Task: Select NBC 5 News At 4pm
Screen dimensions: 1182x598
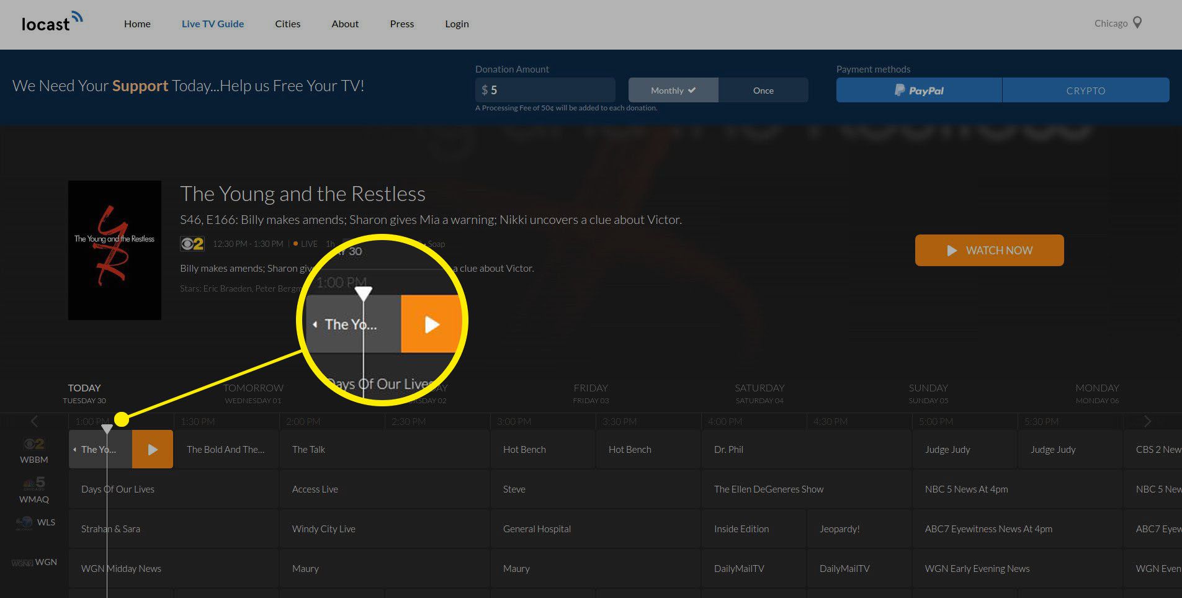Action: [1018, 489]
